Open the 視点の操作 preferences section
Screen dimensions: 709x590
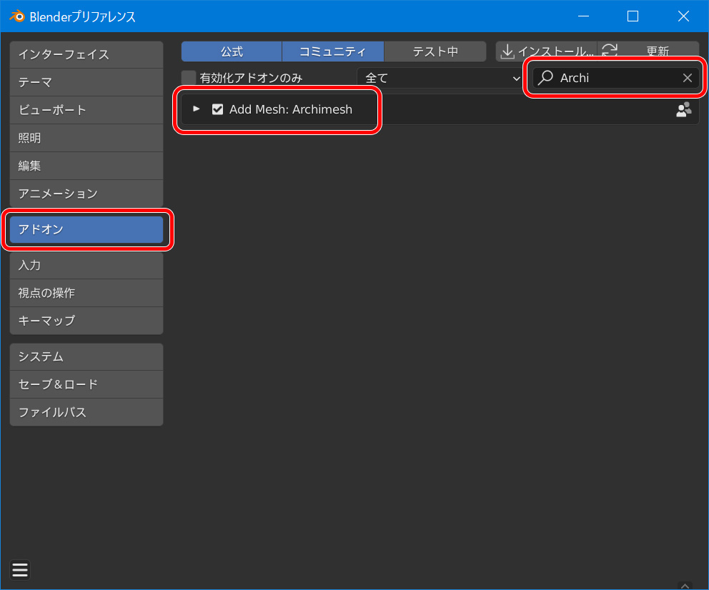tap(86, 293)
